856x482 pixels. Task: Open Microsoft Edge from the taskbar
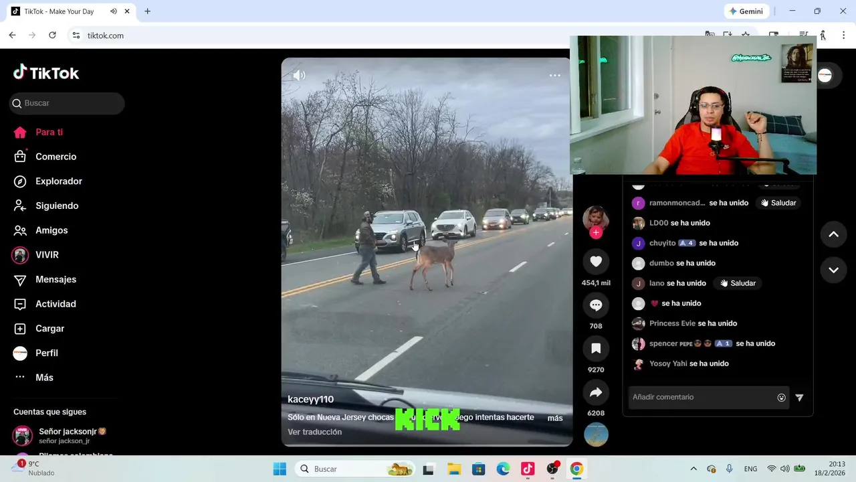[x=503, y=469]
